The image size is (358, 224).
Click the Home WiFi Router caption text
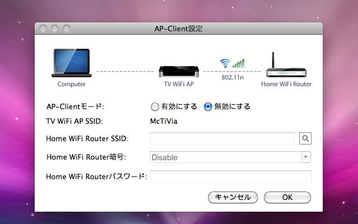coord(286,84)
